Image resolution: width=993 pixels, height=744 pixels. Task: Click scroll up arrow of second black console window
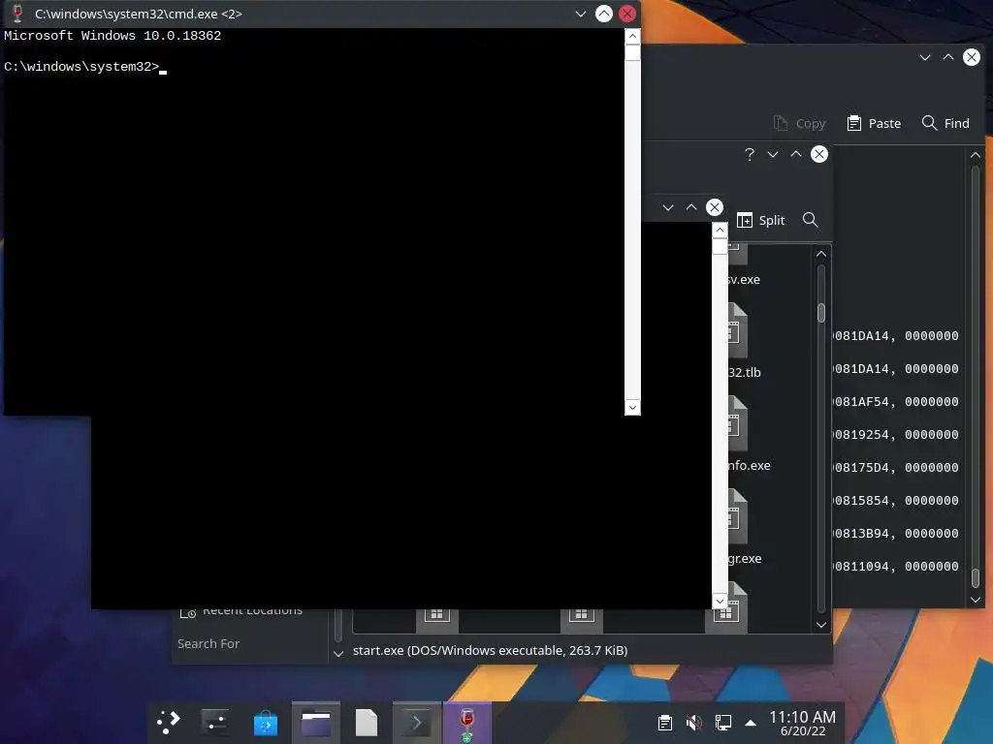coord(720,230)
